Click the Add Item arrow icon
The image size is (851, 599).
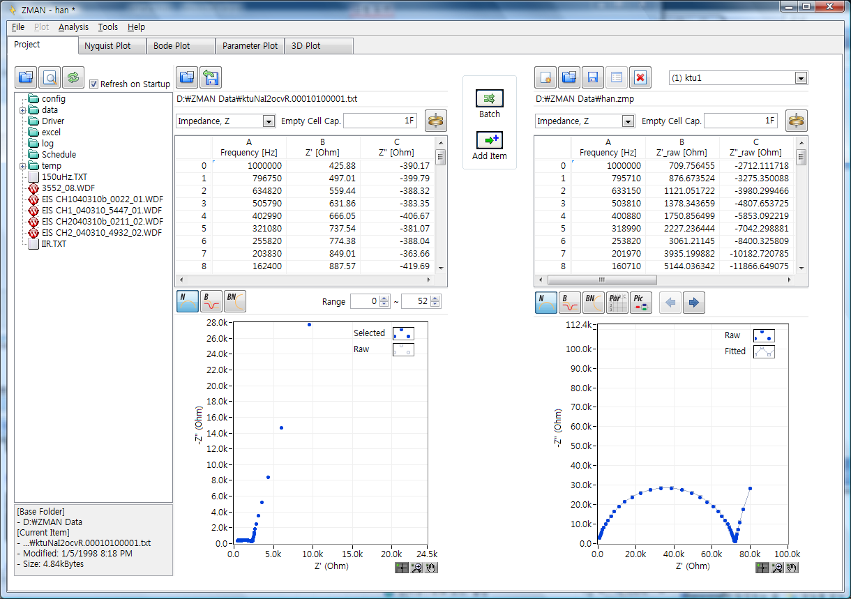pos(489,140)
